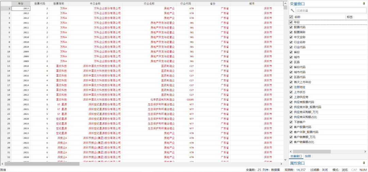Click 深振业A cell in row 28
368x172 pixels.
[59, 138]
